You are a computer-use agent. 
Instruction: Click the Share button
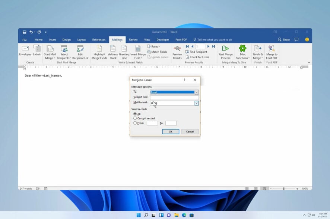(x=284, y=39)
